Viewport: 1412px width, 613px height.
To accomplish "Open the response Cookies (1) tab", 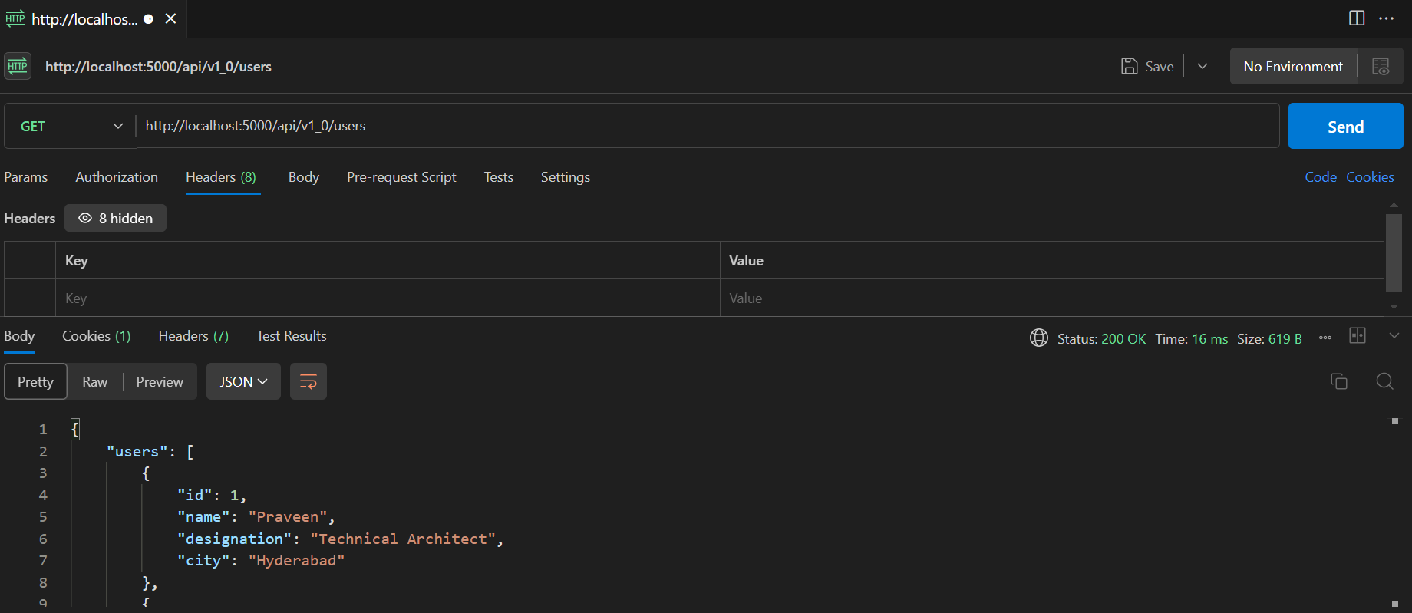I will (96, 336).
